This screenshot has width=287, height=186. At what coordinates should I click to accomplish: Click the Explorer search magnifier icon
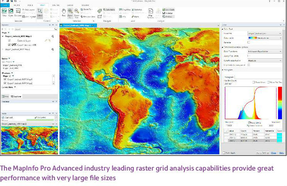(x=56, y=29)
